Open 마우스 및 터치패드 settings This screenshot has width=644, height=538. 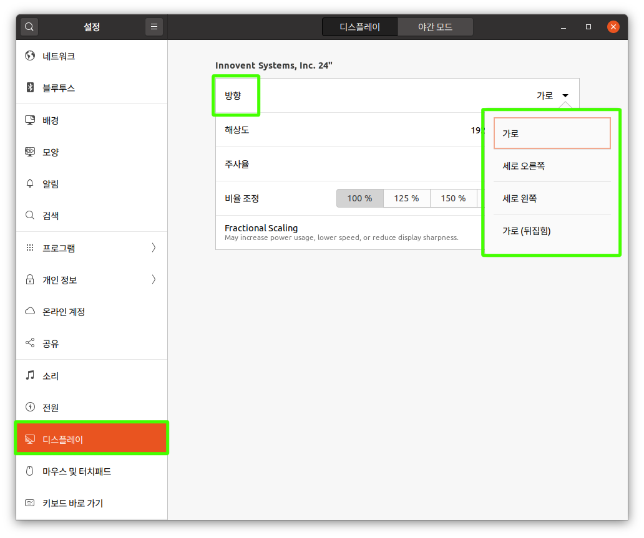[x=92, y=471]
